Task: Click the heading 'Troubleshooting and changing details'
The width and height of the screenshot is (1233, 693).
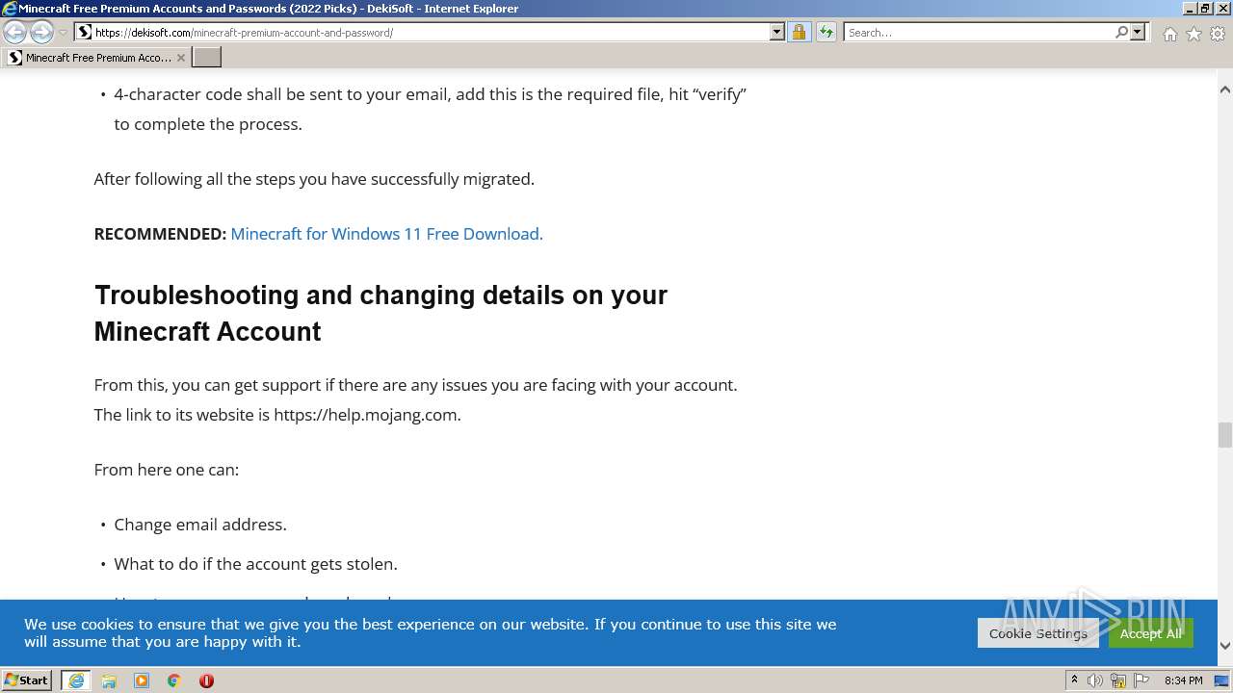Action: click(x=380, y=313)
